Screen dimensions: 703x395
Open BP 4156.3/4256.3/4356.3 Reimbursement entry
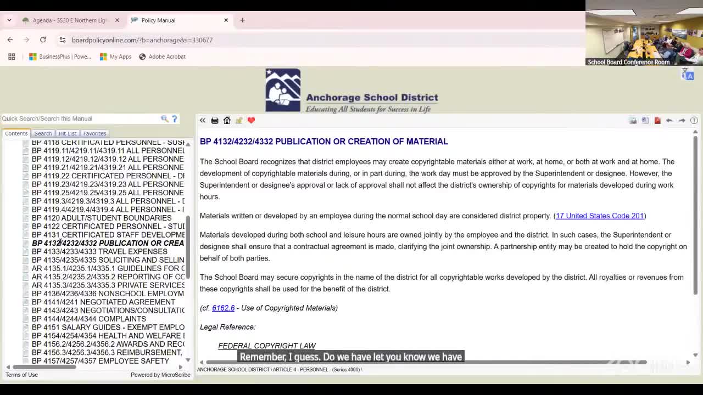[x=107, y=353]
